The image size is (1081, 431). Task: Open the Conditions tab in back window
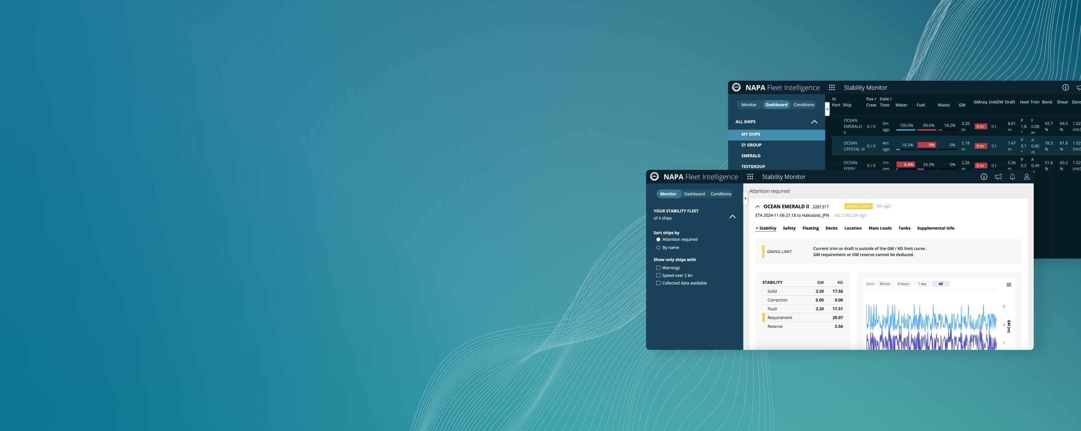[804, 105]
